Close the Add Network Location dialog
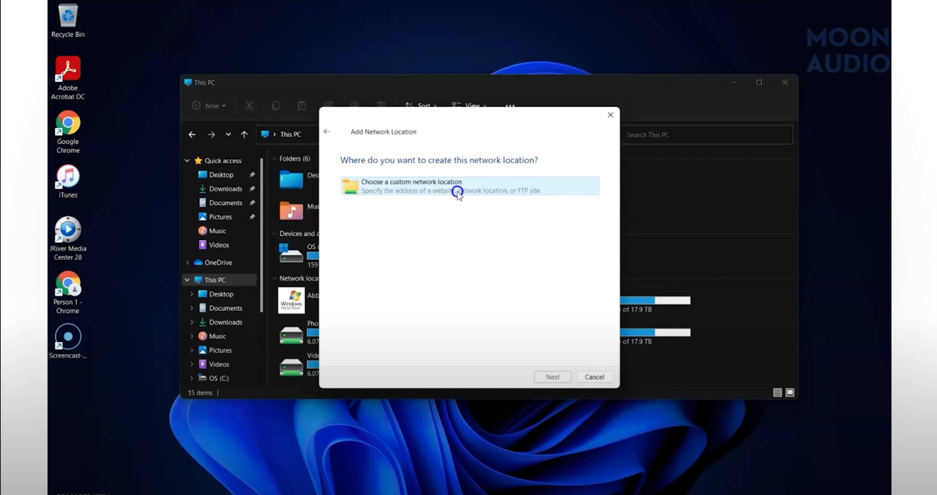 [610, 115]
